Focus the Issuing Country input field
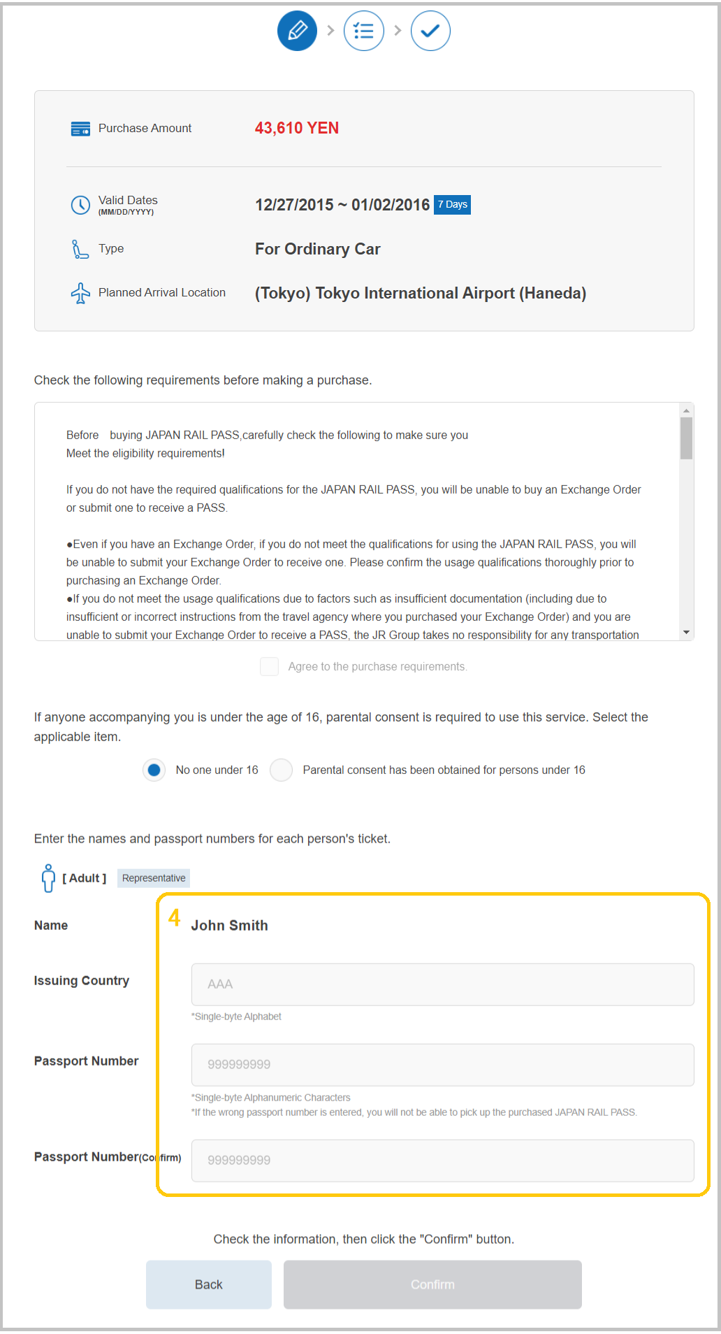Screen dimensions: 721x1334 coord(443,984)
